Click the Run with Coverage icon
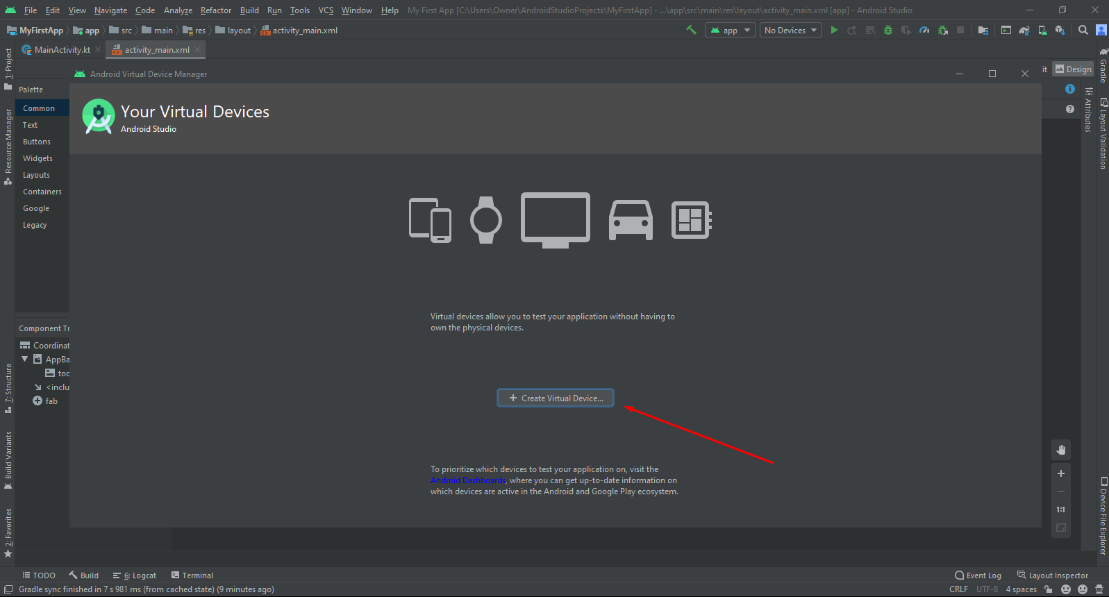The height and width of the screenshot is (597, 1109). 906,30
